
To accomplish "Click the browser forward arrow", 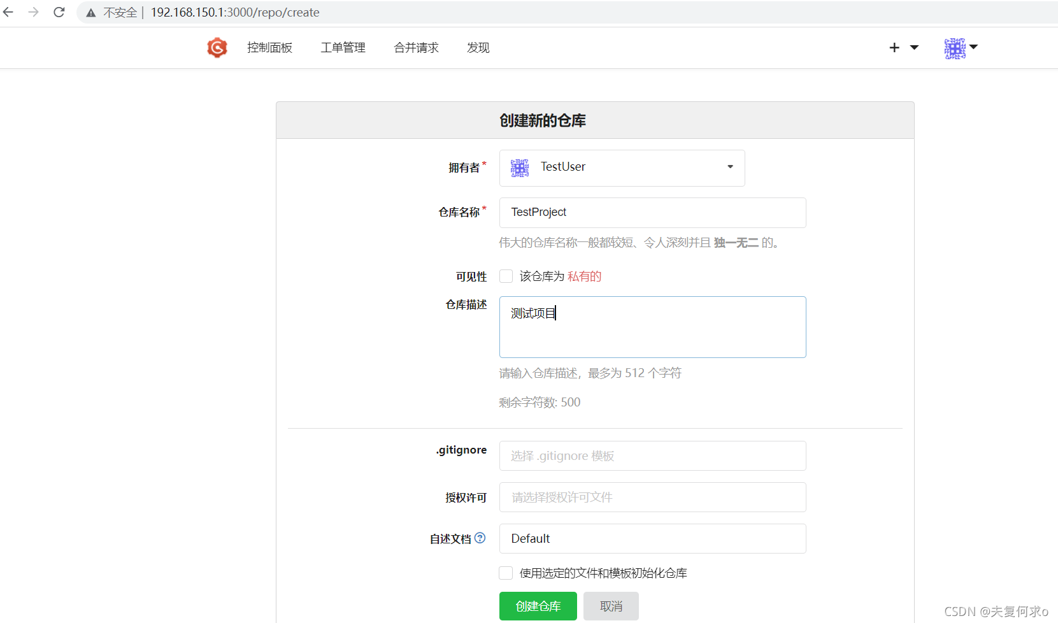I will pyautogui.click(x=34, y=12).
